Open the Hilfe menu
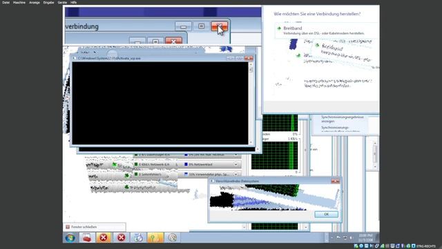Viewport: 442px width, 249px height. pos(74,2)
